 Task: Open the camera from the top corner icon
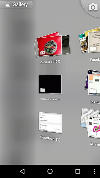pyautogui.click(x=93, y=7)
